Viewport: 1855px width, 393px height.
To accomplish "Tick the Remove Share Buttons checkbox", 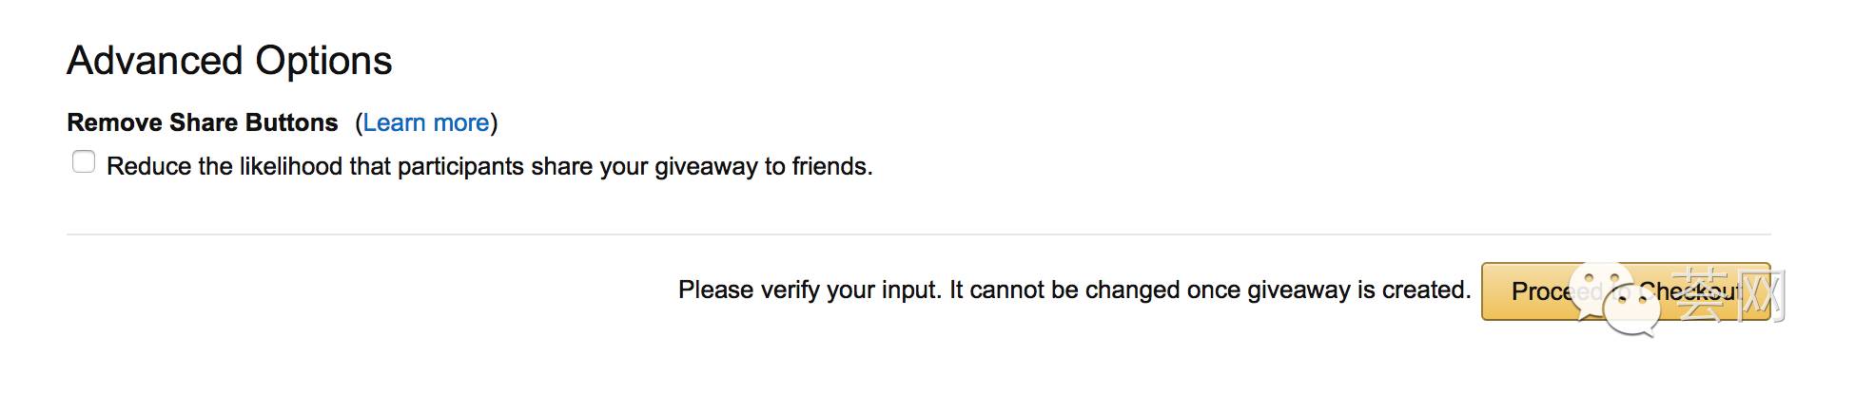I will [x=84, y=162].
